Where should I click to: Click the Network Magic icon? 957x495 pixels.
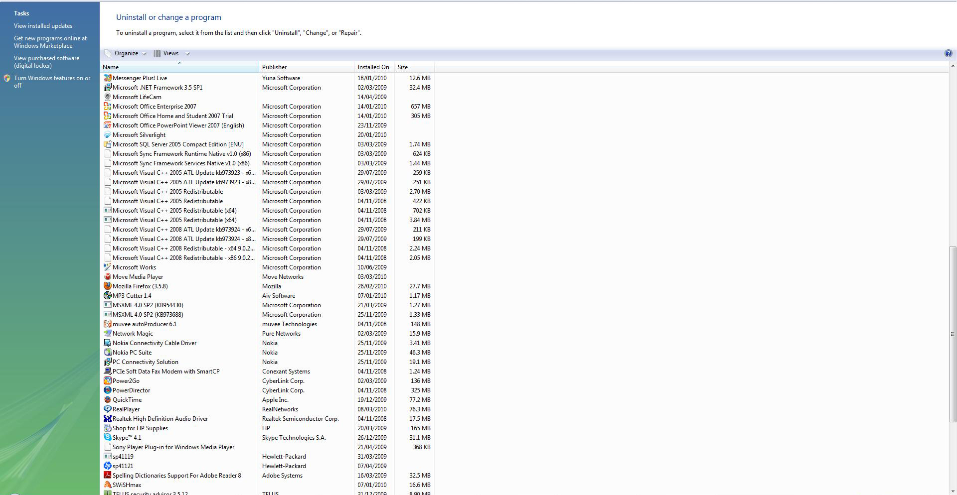coord(107,333)
